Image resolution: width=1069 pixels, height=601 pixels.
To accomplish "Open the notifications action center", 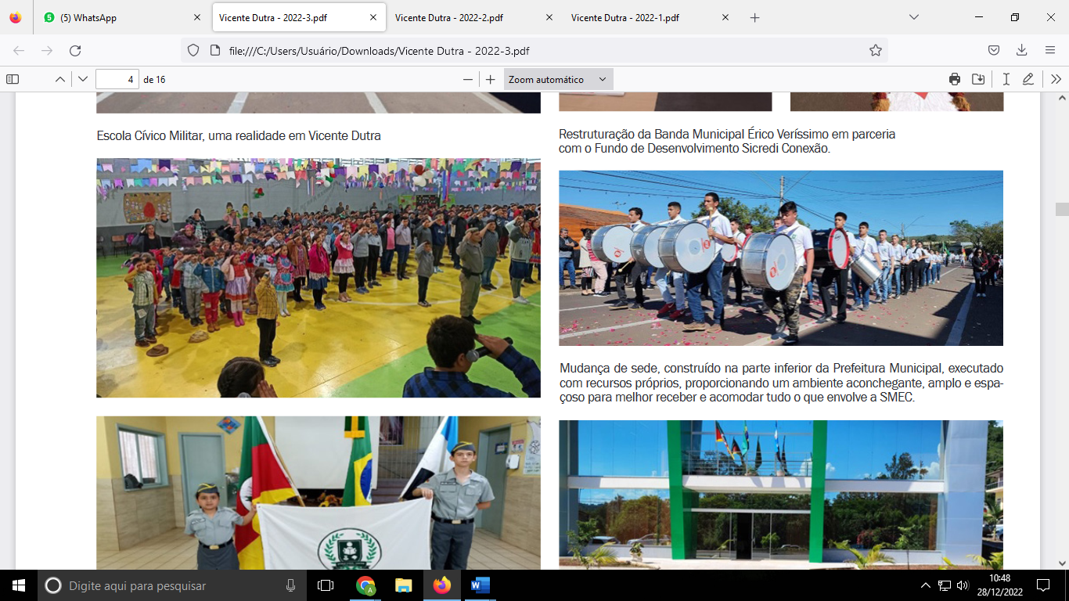I will point(1042,585).
